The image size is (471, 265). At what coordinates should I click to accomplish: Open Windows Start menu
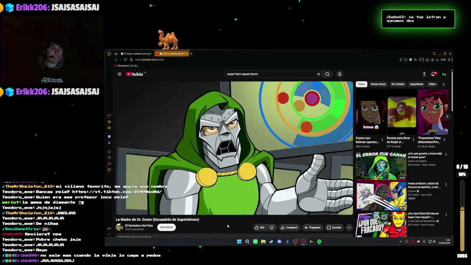(x=239, y=241)
